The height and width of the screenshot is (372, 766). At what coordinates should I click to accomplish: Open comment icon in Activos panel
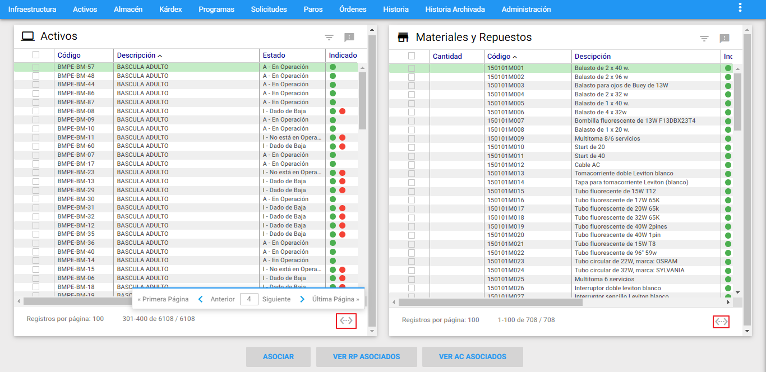pos(349,38)
